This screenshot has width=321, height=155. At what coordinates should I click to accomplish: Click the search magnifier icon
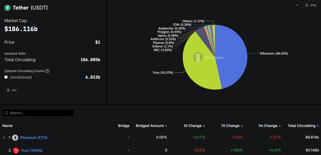tap(7, 113)
